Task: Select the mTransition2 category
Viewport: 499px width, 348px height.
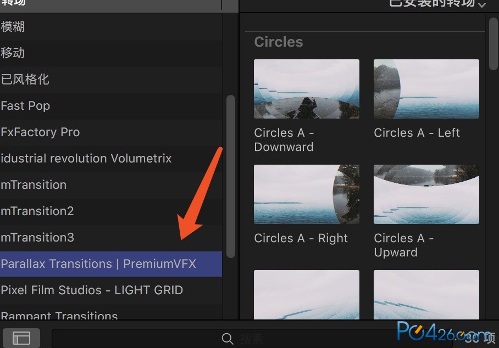Action: click(x=111, y=211)
